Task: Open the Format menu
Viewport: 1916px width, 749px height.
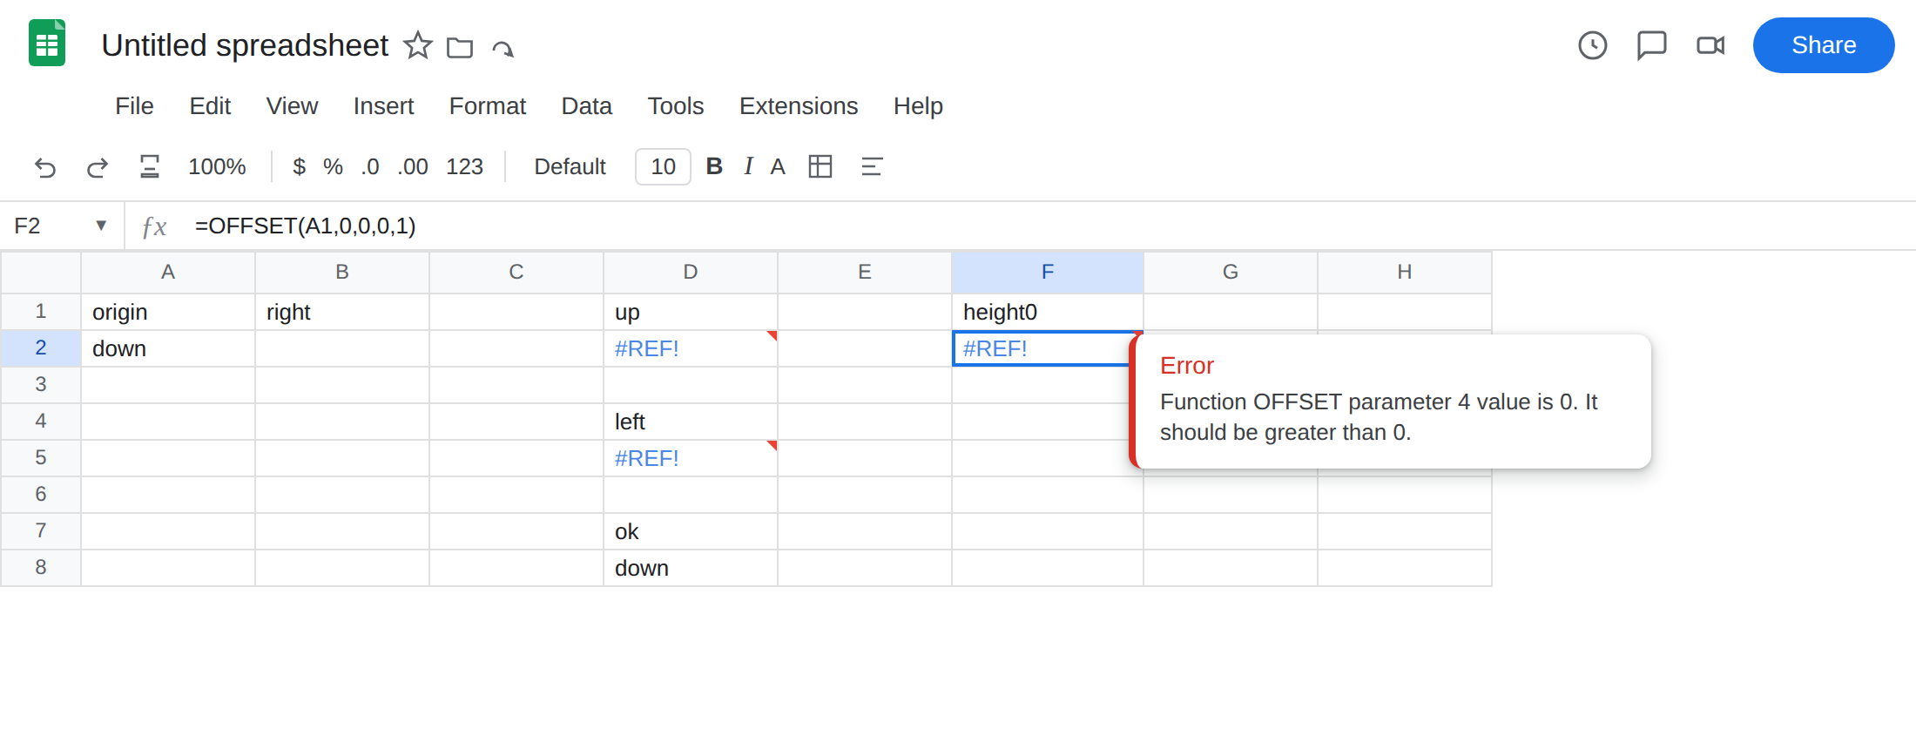Action: 487,106
